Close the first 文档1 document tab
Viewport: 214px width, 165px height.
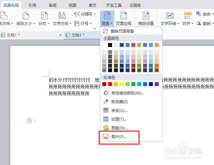point(60,35)
